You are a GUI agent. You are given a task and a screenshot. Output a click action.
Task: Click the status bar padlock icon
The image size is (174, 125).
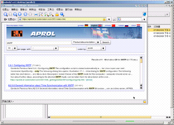(x=145, y=101)
